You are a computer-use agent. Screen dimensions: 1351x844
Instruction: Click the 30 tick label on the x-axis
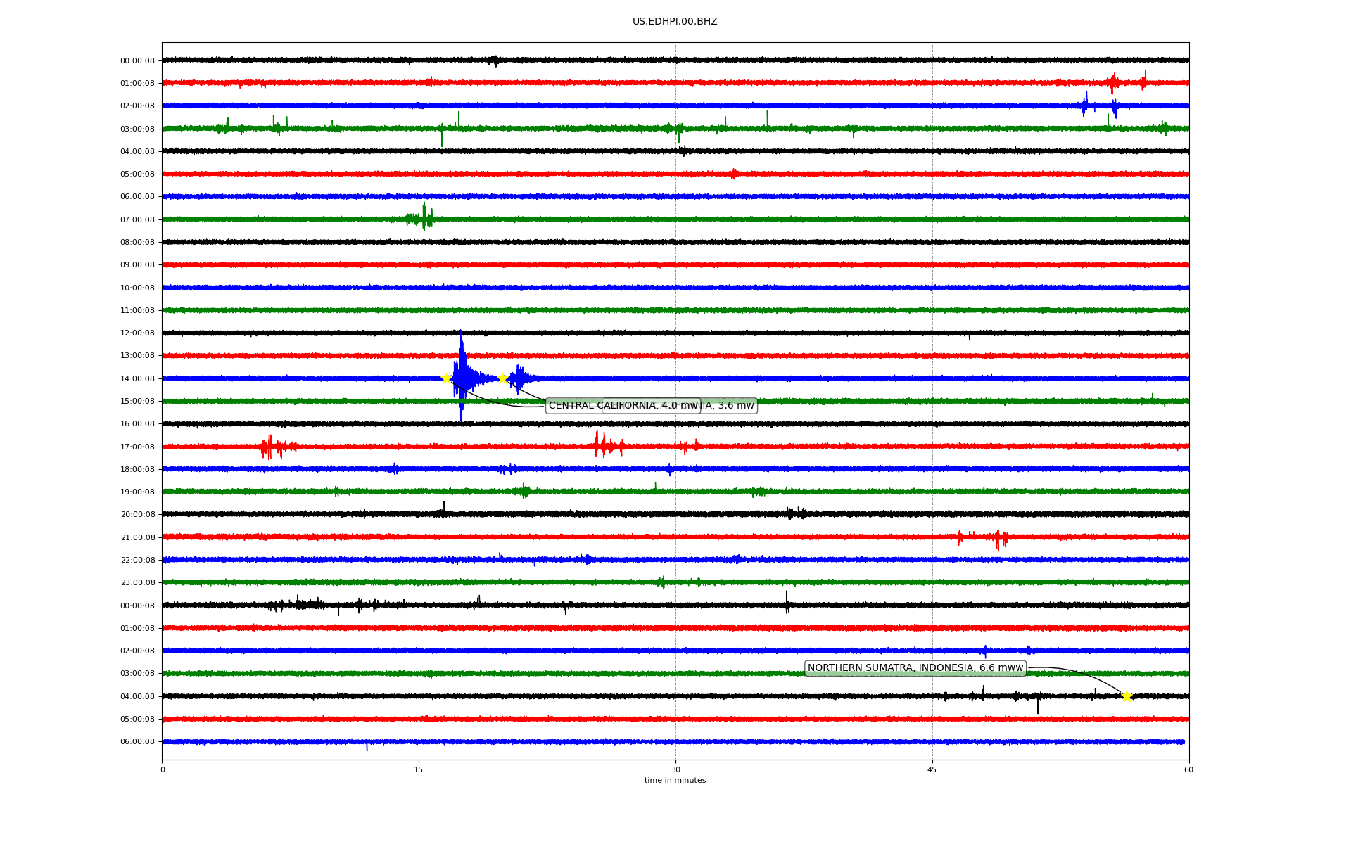tap(675, 769)
